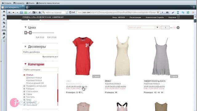Open the wrench tools panel in sidebar
Image resolution: width=197 pixels, height=111 pixels.
point(4,26)
